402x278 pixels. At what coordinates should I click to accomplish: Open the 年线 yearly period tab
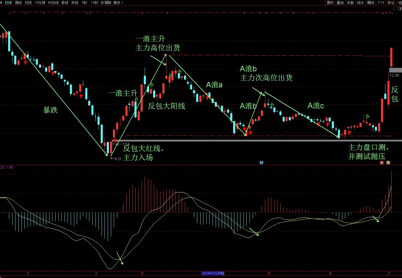tap(75, 3)
